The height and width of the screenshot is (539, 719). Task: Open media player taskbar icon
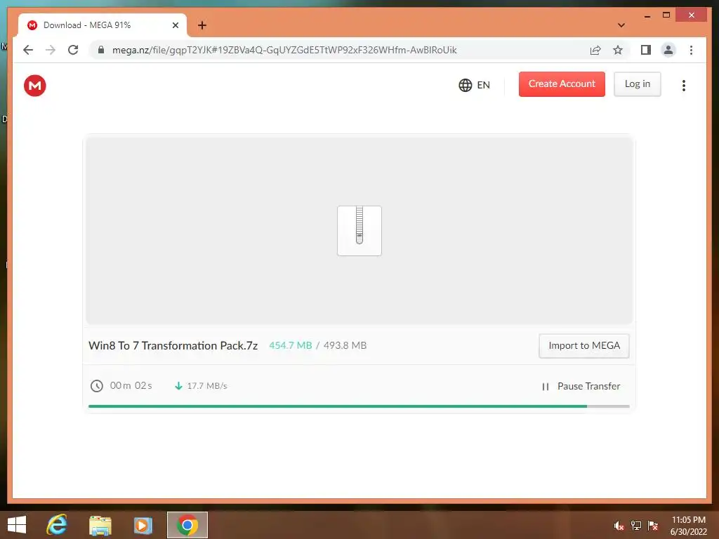click(x=143, y=525)
